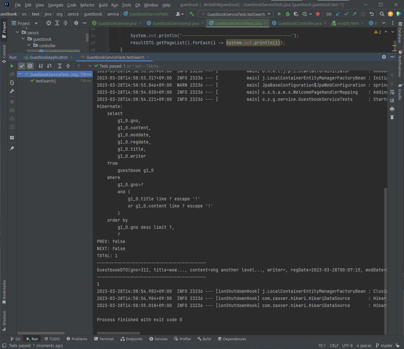Rerun the test with green play icon

click(12, 66)
